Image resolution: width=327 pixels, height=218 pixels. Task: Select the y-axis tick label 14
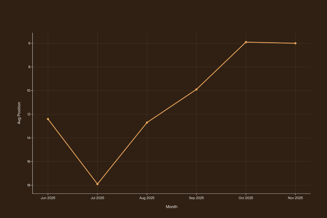click(x=29, y=138)
